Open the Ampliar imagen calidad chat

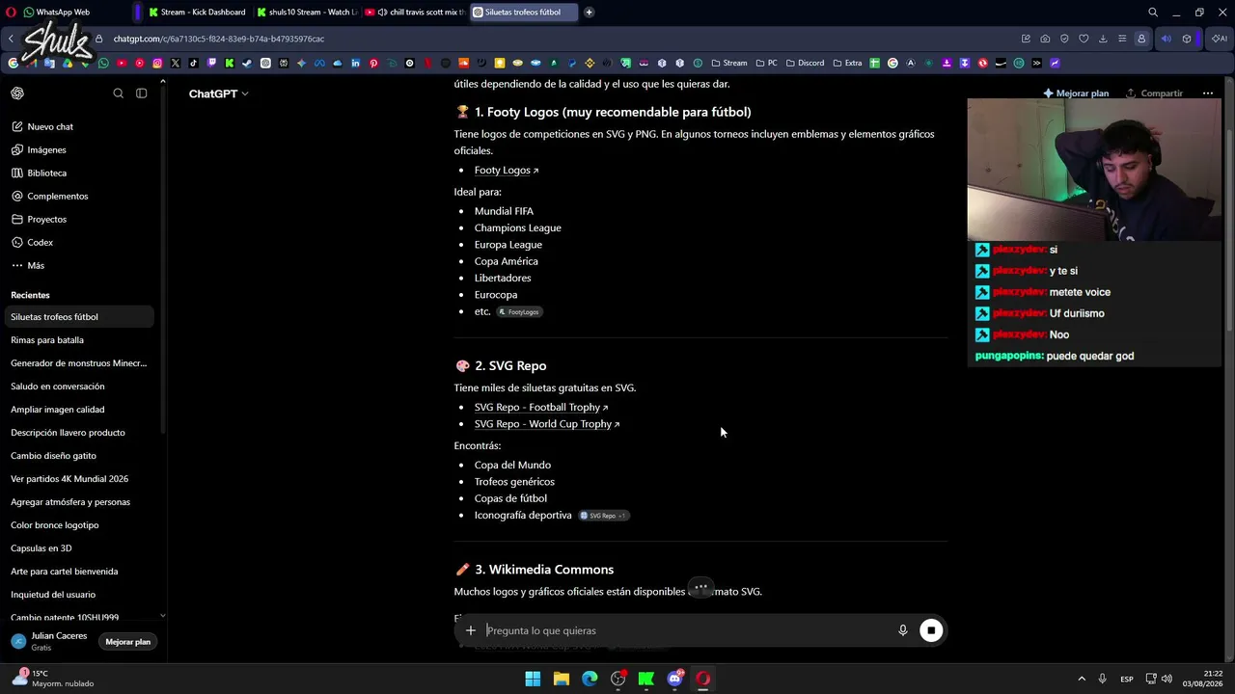(79, 410)
